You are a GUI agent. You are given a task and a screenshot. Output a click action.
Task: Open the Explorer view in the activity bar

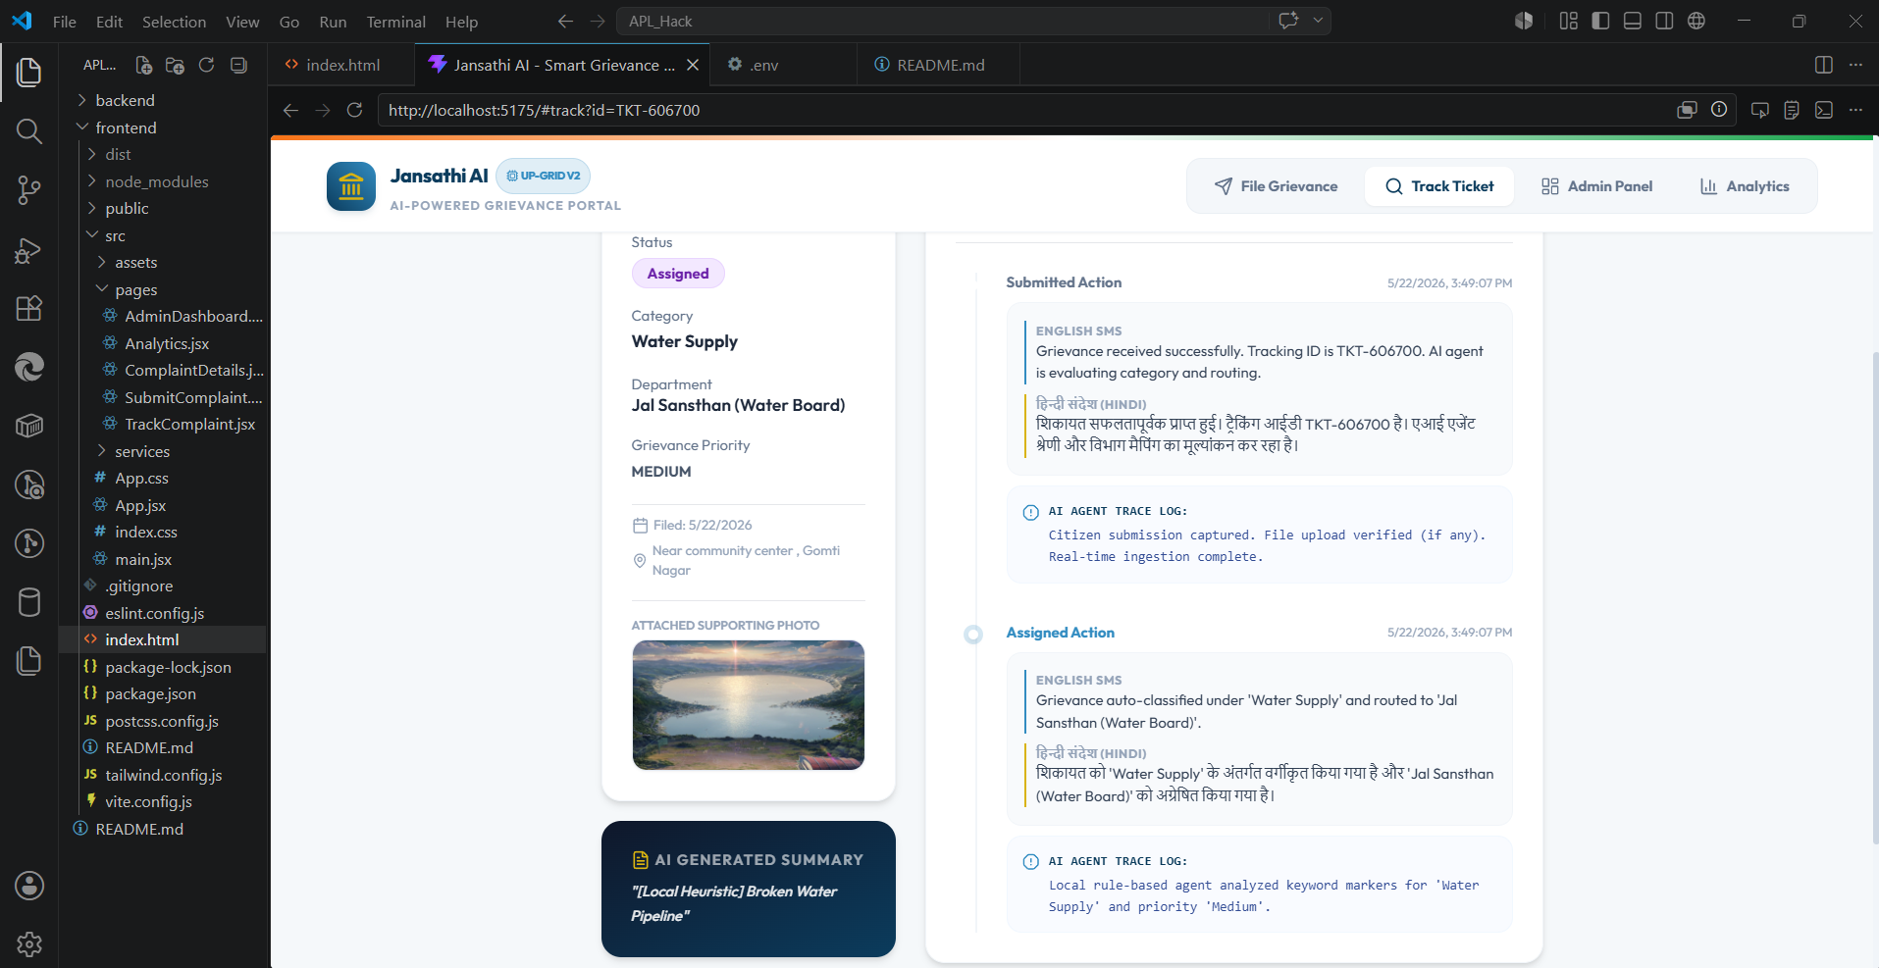(x=29, y=72)
